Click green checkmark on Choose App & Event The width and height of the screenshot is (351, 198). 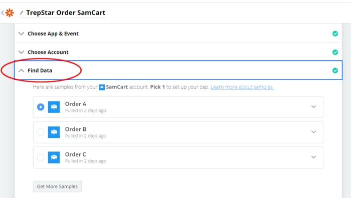pos(335,33)
